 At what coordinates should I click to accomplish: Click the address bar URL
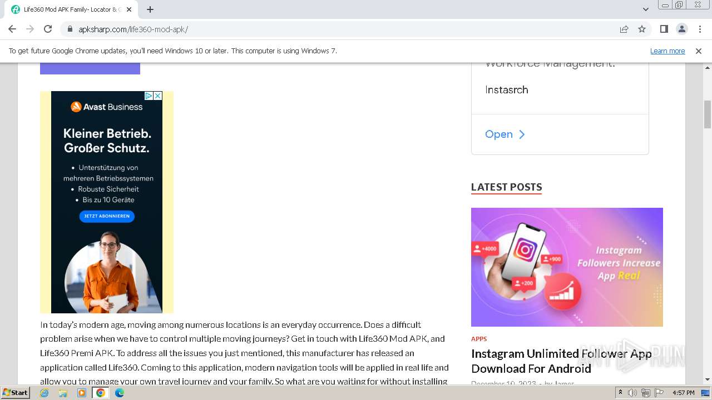[x=133, y=29]
